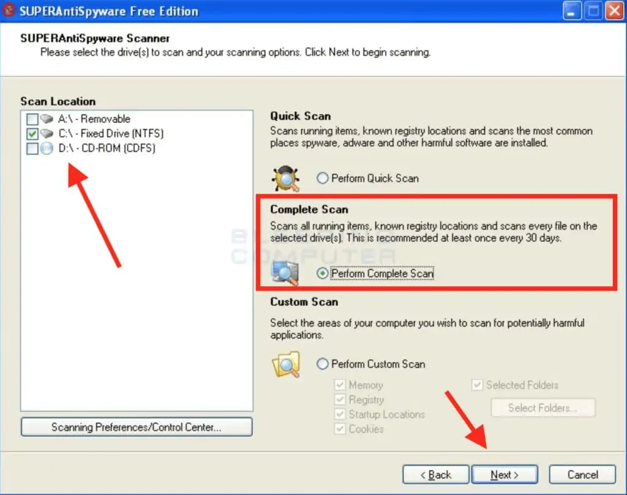Close the SUPERAntiSpyware window
Screen dimensions: 627x495
coord(615,11)
